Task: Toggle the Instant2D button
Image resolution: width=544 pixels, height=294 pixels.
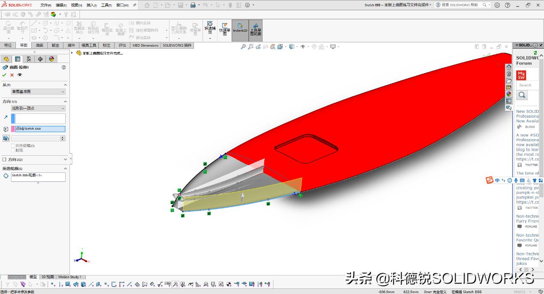Action: click(240, 30)
